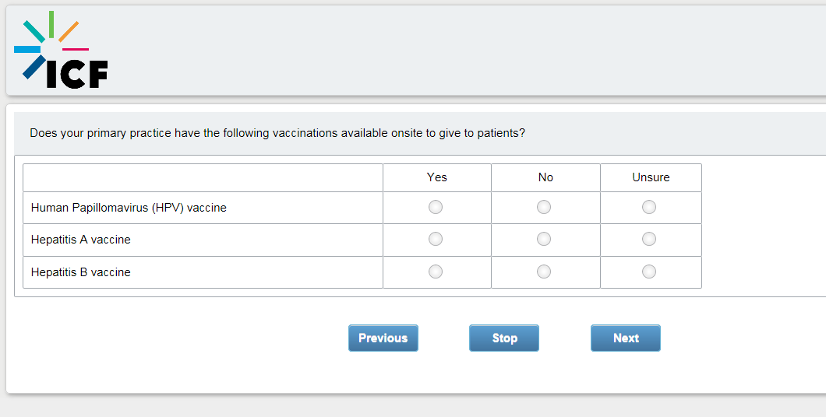
Task: Go back with the Previous button
Action: (383, 338)
